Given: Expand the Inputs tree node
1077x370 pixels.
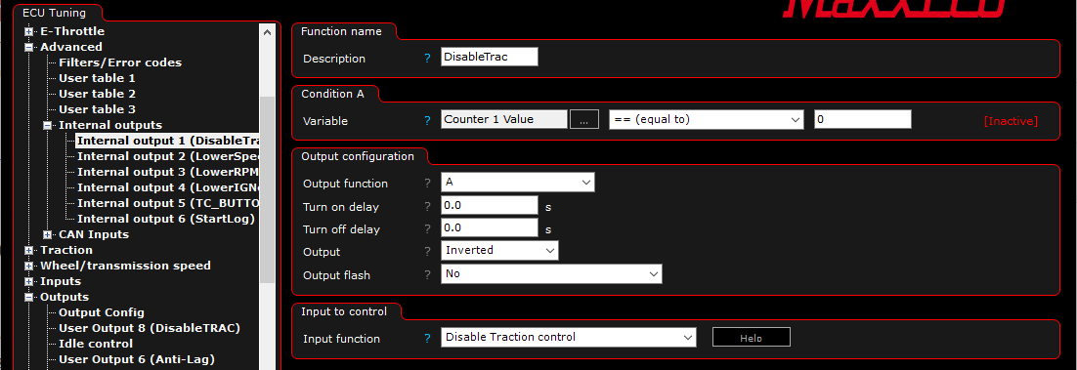Looking at the screenshot, I should click(x=29, y=282).
